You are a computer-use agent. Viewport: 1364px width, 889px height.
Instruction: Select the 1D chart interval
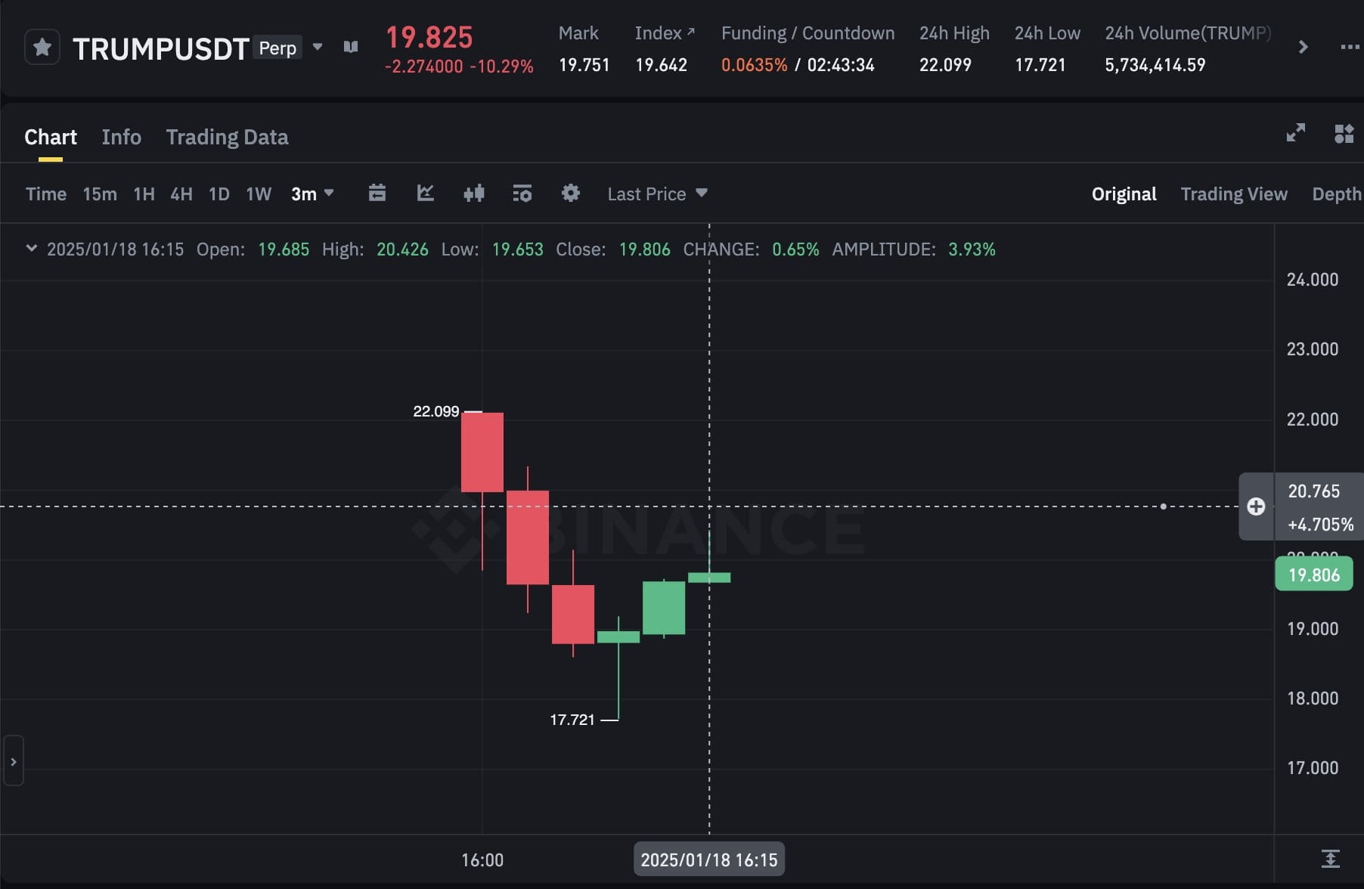point(219,194)
